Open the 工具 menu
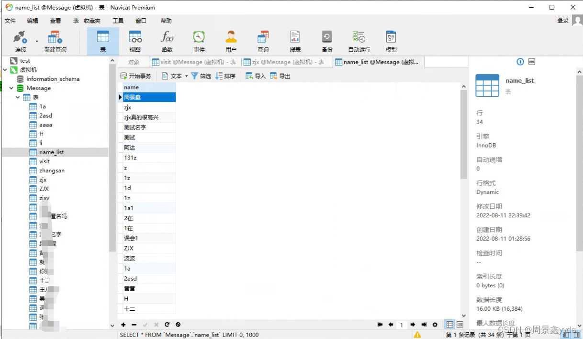This screenshot has width=583, height=339. tap(118, 21)
